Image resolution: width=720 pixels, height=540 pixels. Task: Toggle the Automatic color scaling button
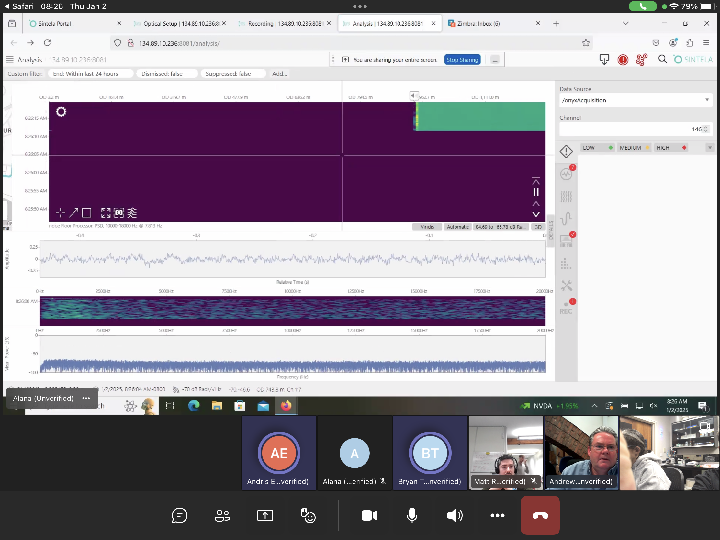click(457, 227)
